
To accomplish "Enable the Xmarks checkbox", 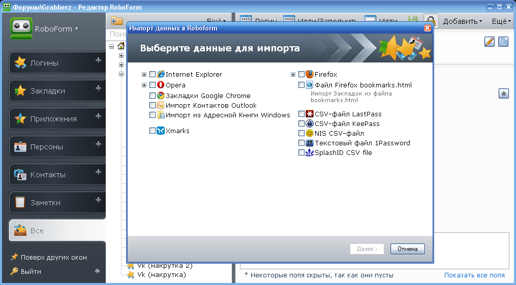I will pyautogui.click(x=153, y=131).
